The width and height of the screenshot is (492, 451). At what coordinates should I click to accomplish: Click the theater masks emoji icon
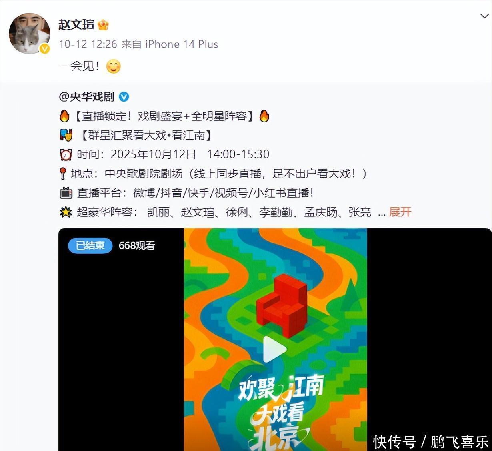pyautogui.click(x=66, y=135)
